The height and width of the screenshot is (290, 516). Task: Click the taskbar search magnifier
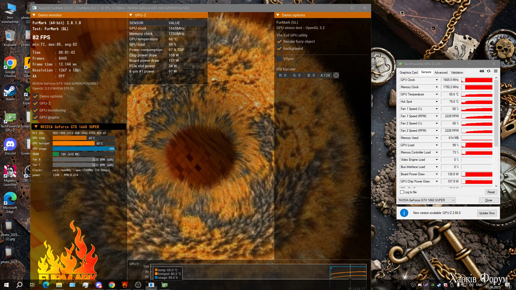(x=19, y=285)
